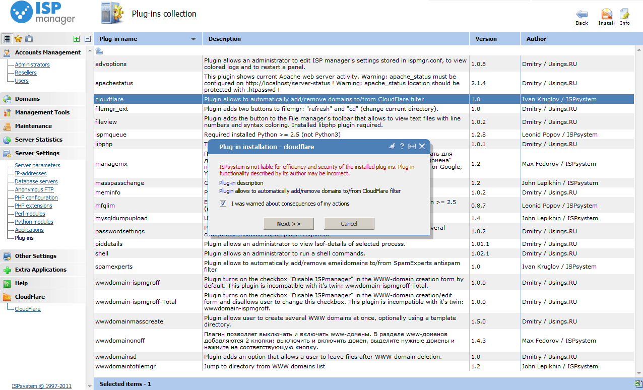
Task: Sort by Description column header
Action: coord(336,39)
